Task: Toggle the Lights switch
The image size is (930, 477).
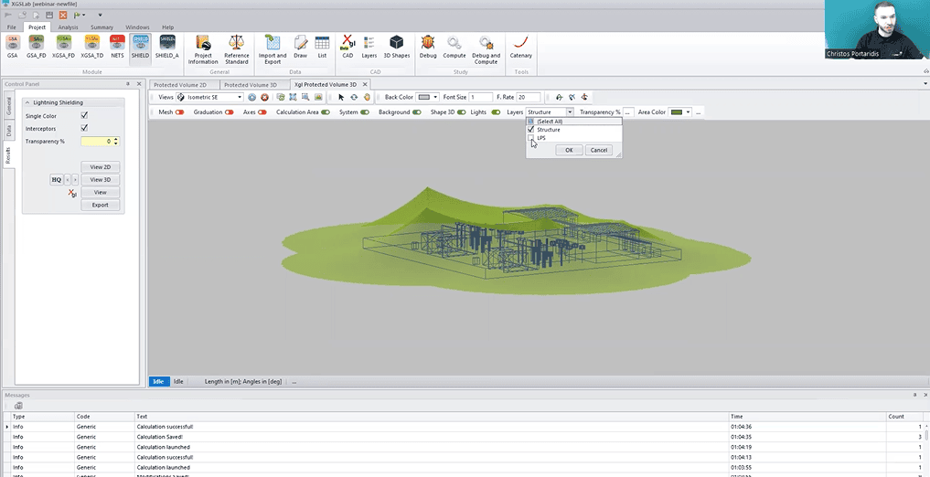Action: (x=496, y=112)
